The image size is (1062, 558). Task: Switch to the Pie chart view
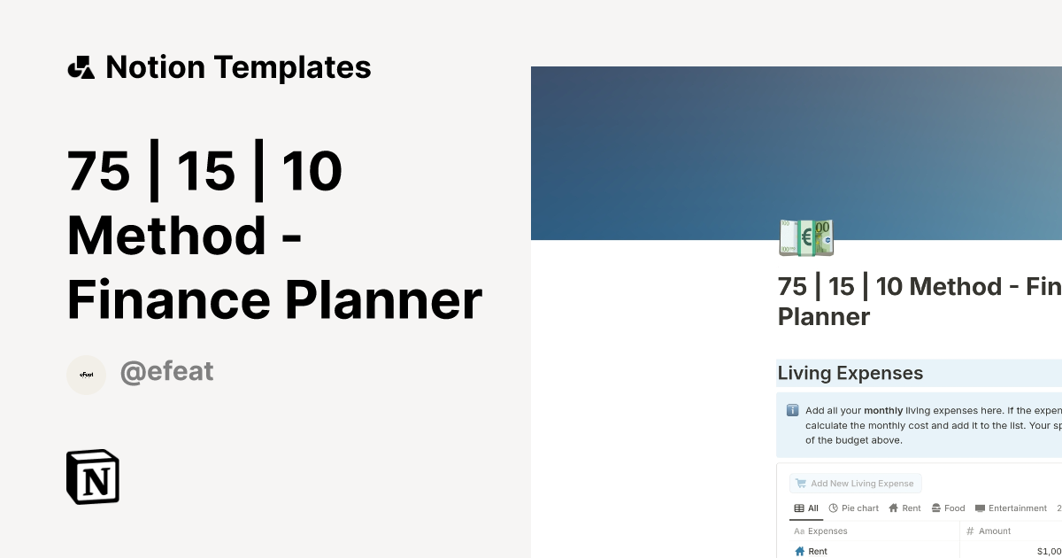coord(860,508)
